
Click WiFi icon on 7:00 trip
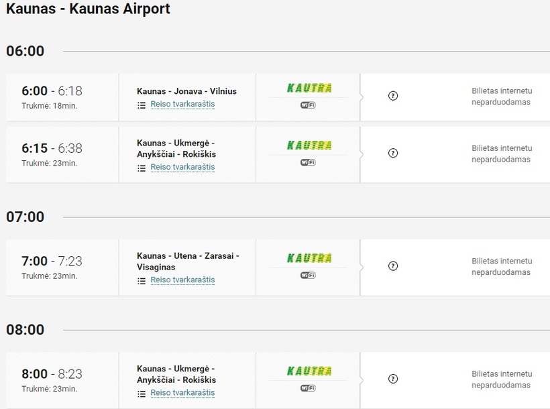pyautogui.click(x=308, y=276)
